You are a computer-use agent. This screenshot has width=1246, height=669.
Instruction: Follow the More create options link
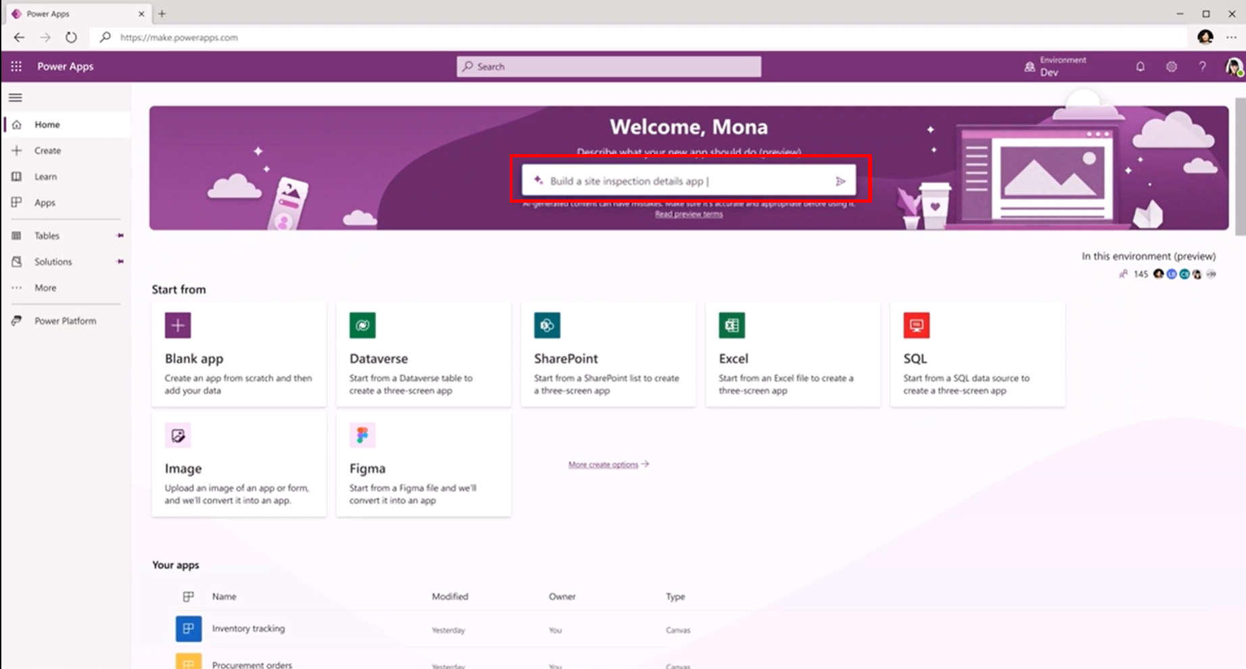coord(608,464)
